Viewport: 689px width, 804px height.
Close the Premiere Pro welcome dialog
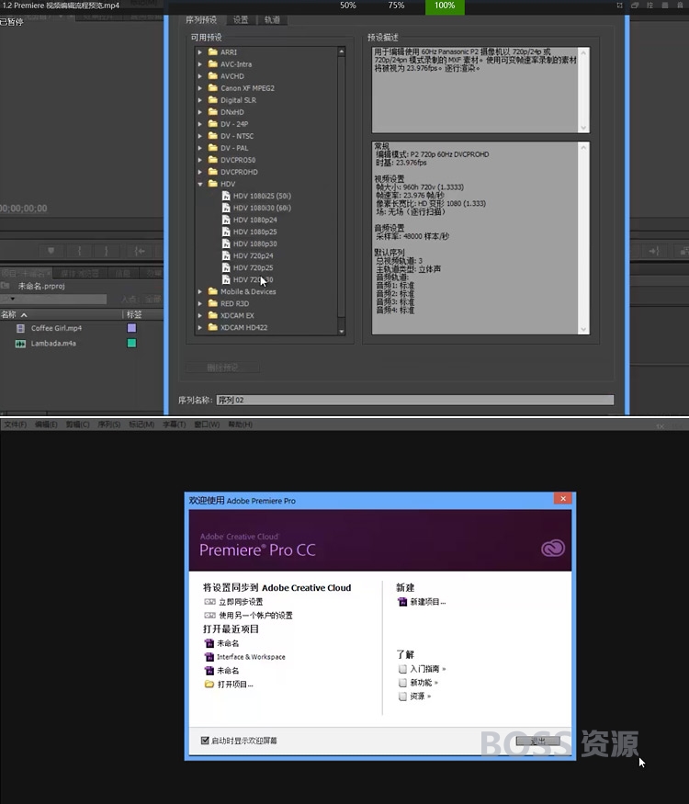point(563,498)
